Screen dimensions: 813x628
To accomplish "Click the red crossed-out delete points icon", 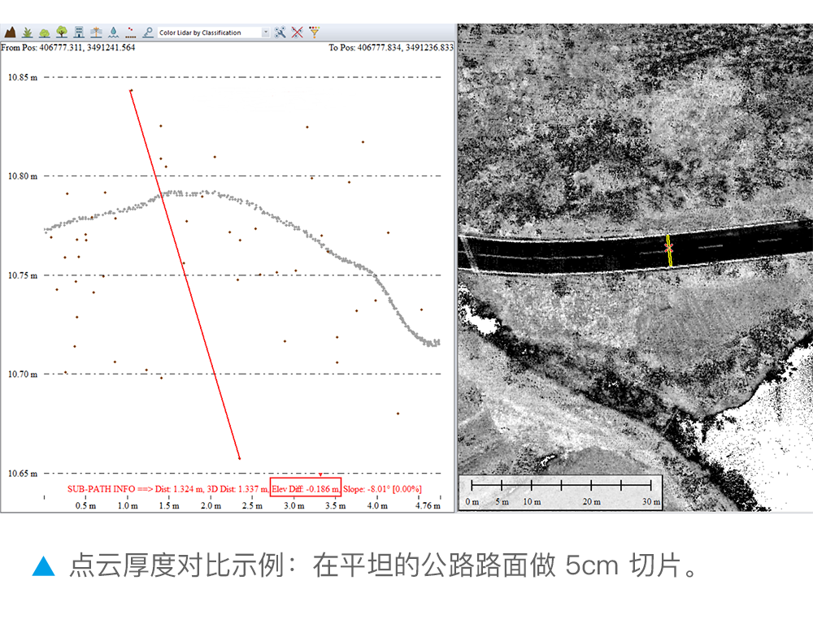I will [298, 32].
